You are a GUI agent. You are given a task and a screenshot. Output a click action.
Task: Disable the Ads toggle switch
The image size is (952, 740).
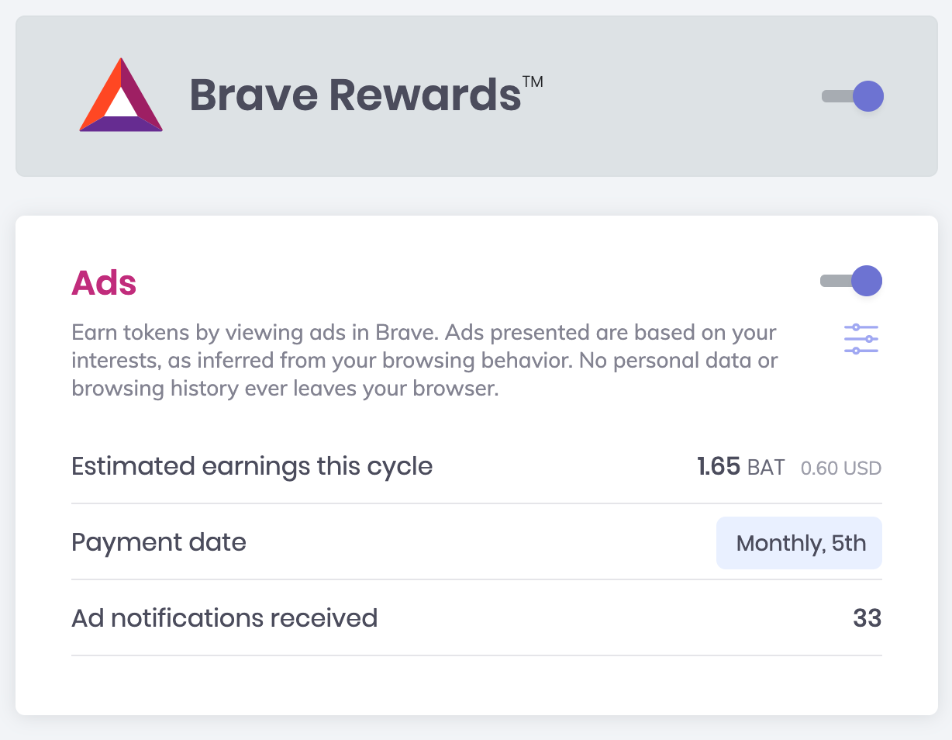852,281
